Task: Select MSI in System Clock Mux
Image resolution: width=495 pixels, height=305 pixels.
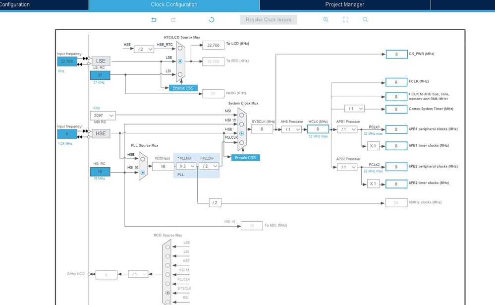Action: click(x=241, y=116)
